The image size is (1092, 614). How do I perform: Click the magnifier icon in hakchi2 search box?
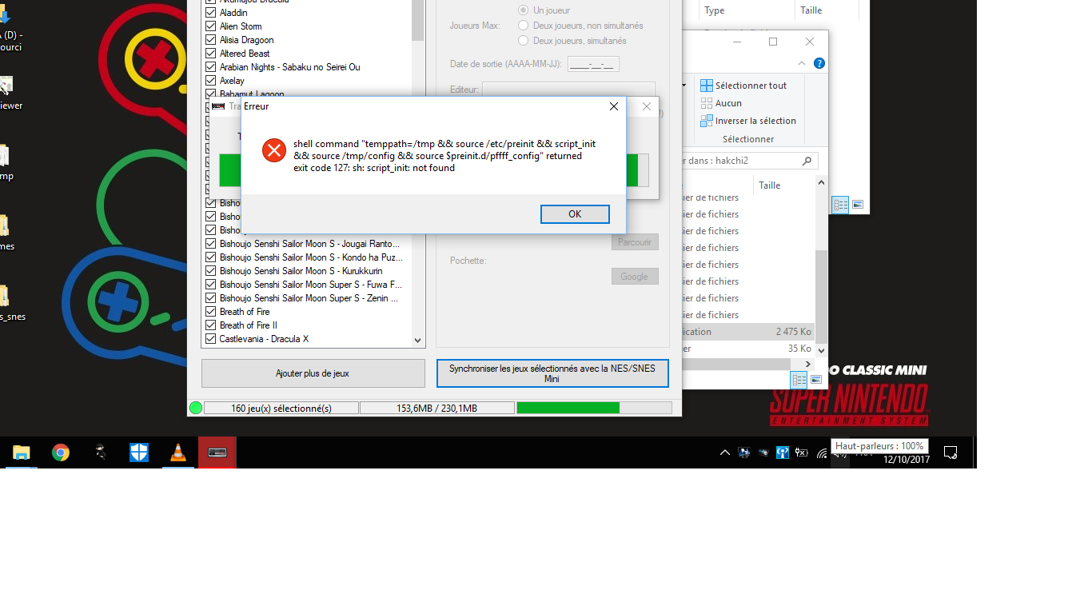[x=807, y=161]
